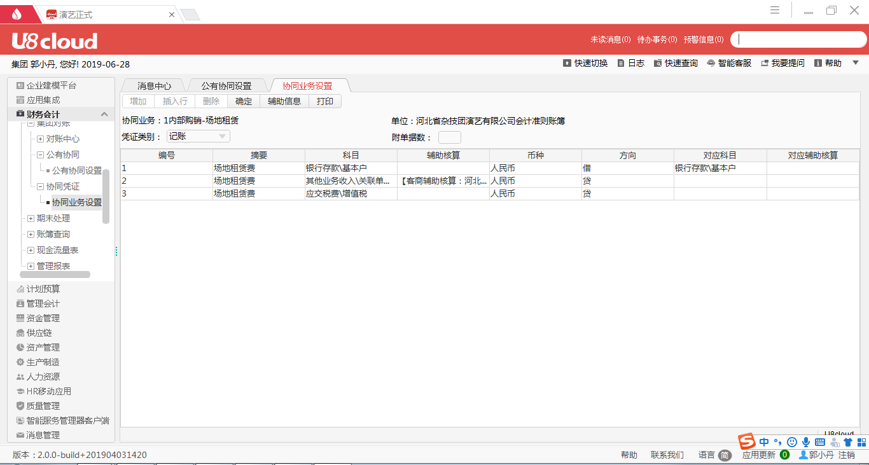The height and width of the screenshot is (465, 869).
Task: Click the 企业建模平台 sidebar icon
Action: 20,85
